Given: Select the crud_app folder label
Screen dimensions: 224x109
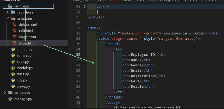Looking at the screenshot, I should [x=22, y=6].
